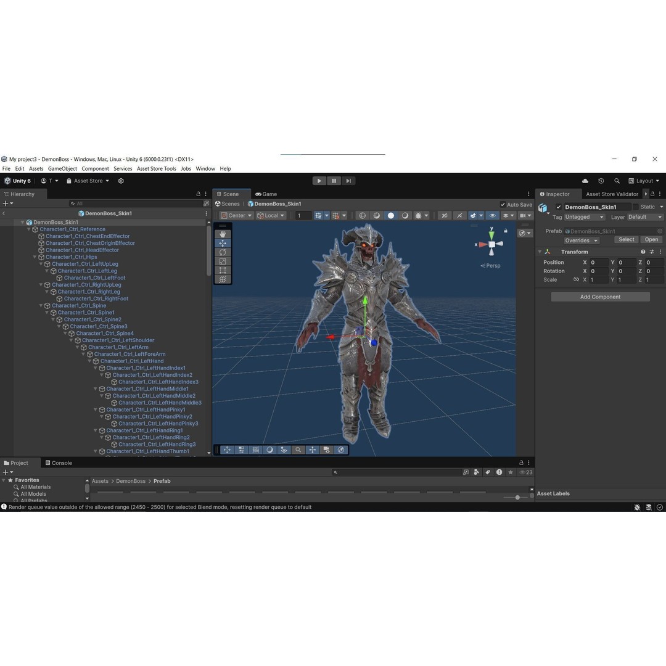Open the File menu
666x666 pixels.
click(6, 168)
